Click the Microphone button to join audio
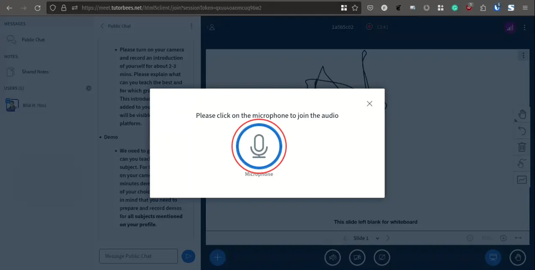The width and height of the screenshot is (535, 270). point(259,146)
